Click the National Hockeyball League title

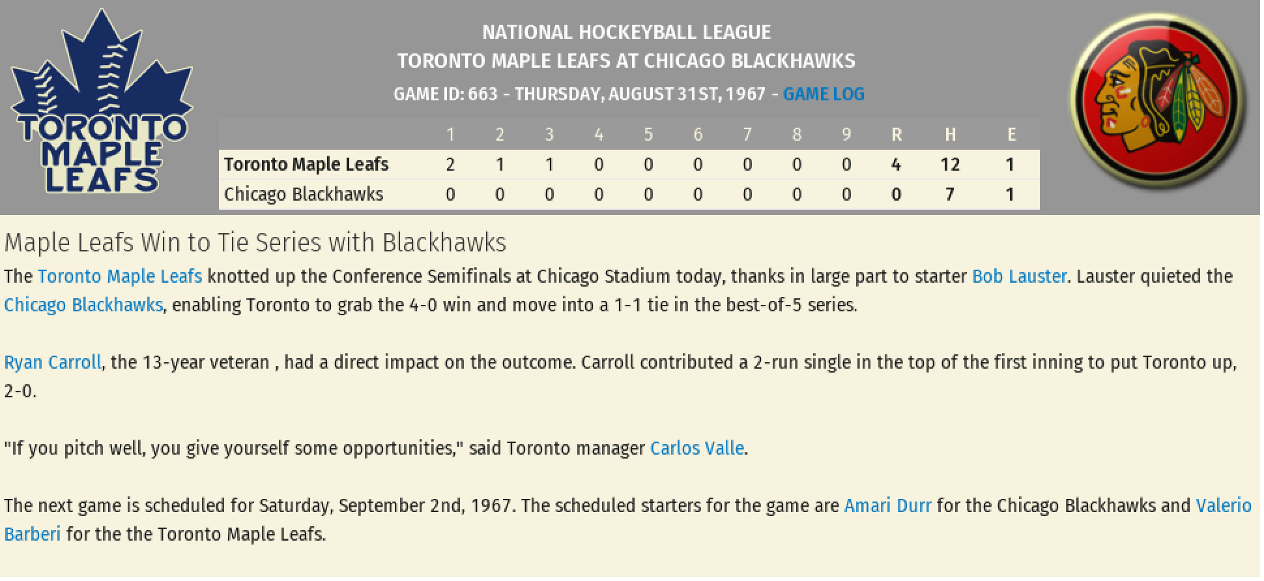(x=626, y=33)
